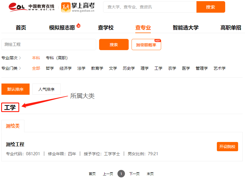The width and height of the screenshot is (245, 180).
Task: Click the 测绘工程 major search field
Action: (x=49, y=45)
